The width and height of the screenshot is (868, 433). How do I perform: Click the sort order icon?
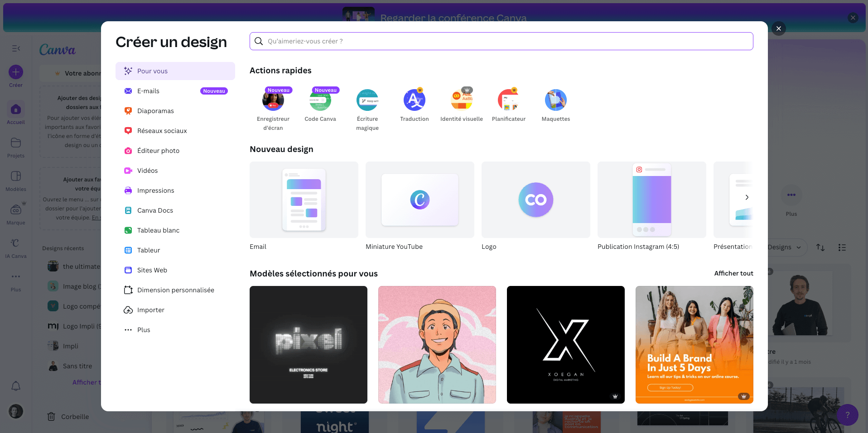[820, 247]
